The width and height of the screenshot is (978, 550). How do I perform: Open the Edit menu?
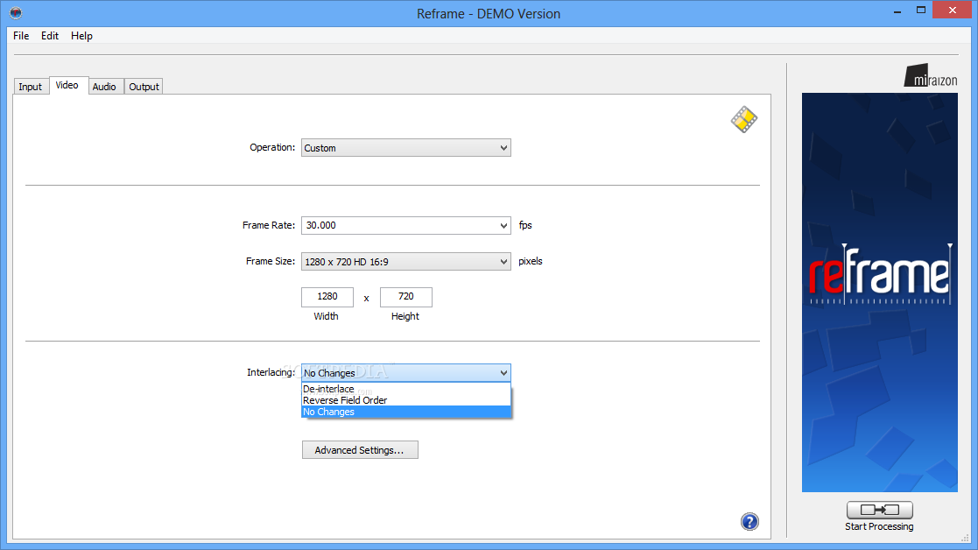pyautogui.click(x=50, y=36)
